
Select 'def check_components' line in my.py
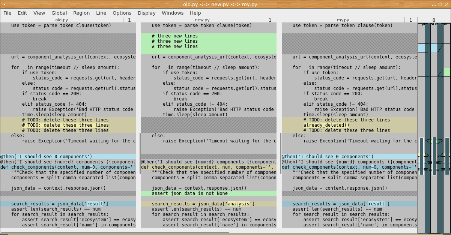click(x=349, y=167)
